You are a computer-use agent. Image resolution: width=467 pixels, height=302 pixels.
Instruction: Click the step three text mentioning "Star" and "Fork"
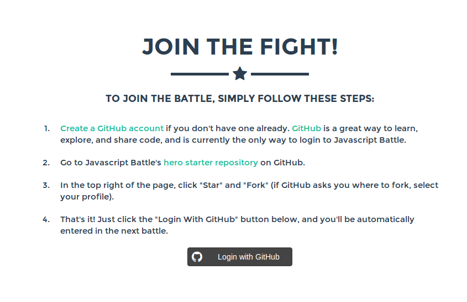249,191
